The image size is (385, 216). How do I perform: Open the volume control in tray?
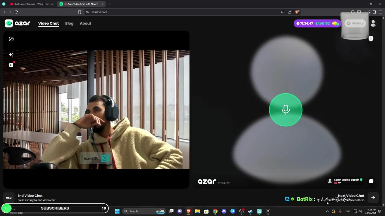[x=360, y=211]
